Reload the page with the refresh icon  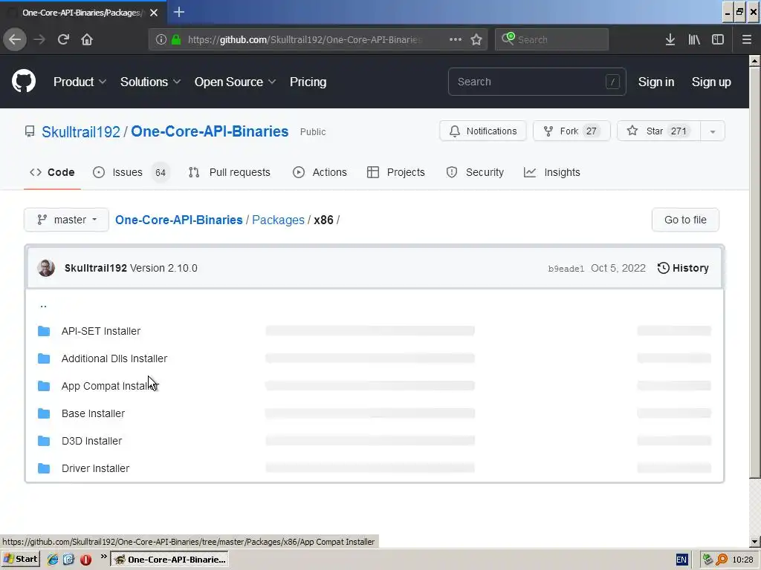pos(63,39)
